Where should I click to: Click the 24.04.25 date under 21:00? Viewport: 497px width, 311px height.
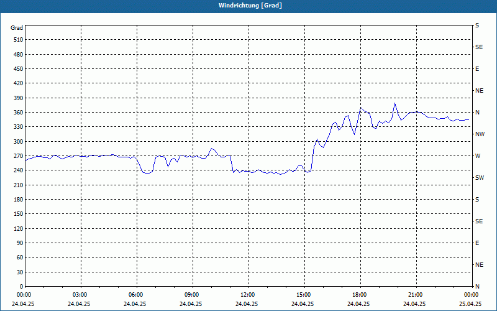pos(414,304)
